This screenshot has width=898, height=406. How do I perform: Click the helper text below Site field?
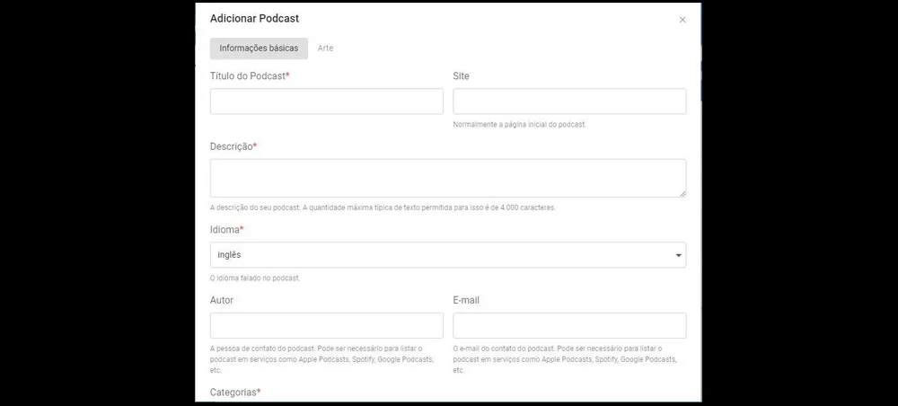pos(519,124)
